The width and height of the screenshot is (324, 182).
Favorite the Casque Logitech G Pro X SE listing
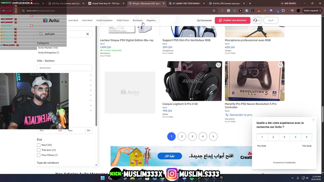218,65
